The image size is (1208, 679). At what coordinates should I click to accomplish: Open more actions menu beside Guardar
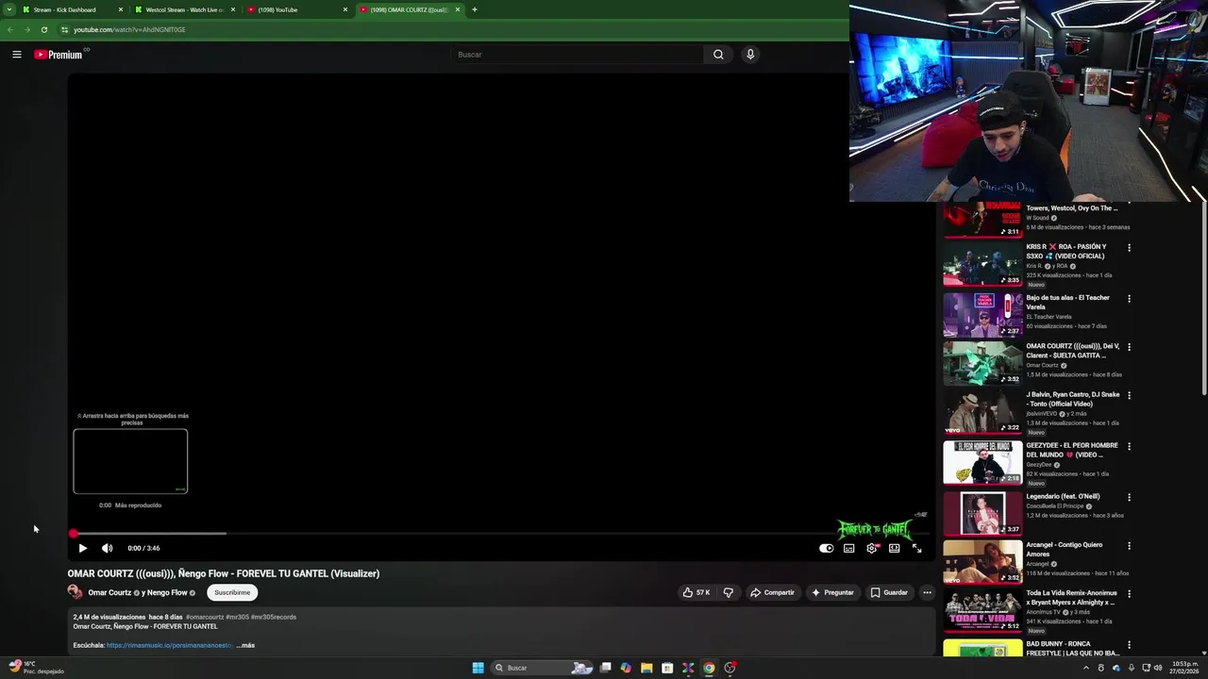coord(927,592)
